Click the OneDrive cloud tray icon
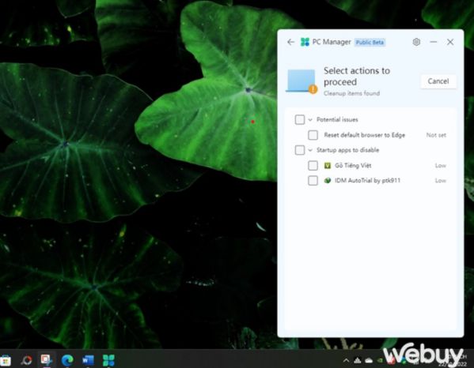This screenshot has width=474, height=368. pyautogui.click(x=369, y=360)
